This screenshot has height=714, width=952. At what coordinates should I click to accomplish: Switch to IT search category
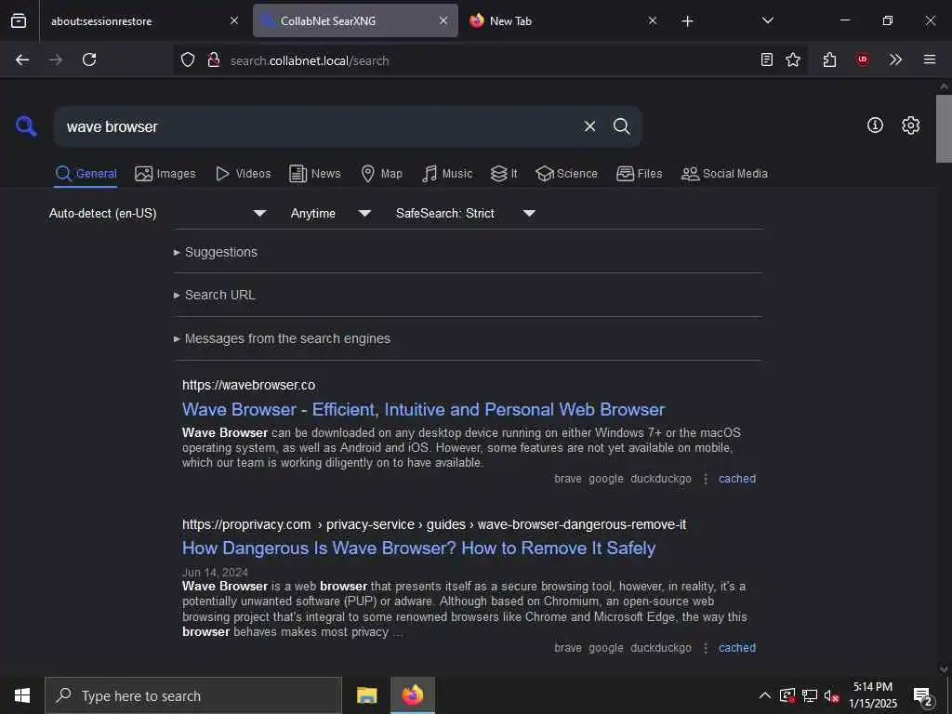click(x=504, y=174)
